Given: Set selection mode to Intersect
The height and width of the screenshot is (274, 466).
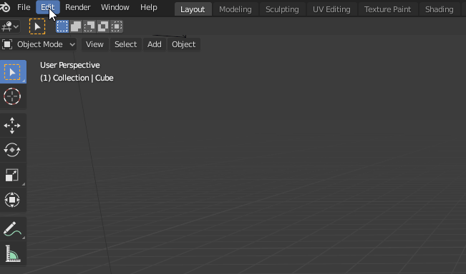Looking at the screenshot, I should point(117,26).
